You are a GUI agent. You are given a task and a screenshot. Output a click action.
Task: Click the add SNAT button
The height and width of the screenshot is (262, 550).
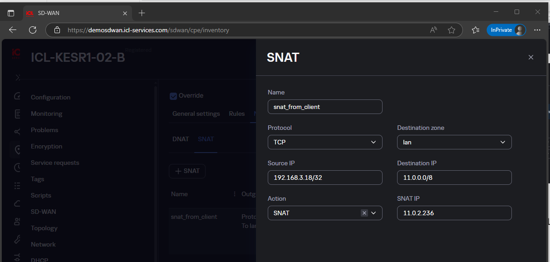187,171
